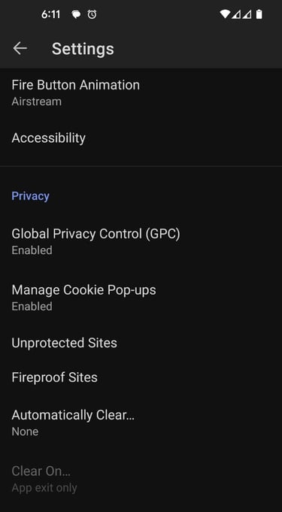The image size is (282, 512).
Task: Open Global Privacy Control (GPC) setting
Action: click(141, 241)
